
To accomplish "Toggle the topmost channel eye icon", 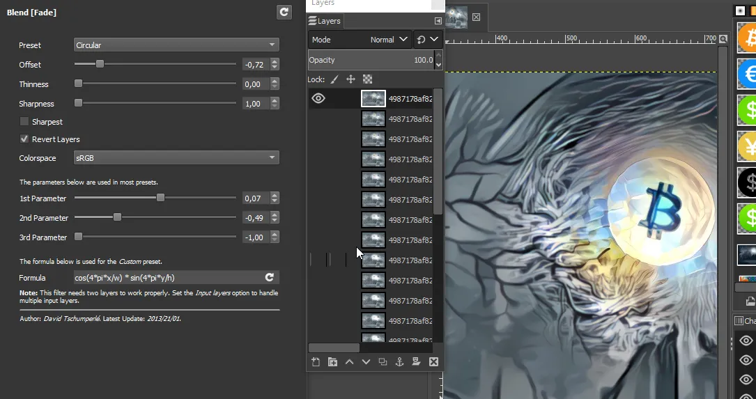I will tap(746, 341).
